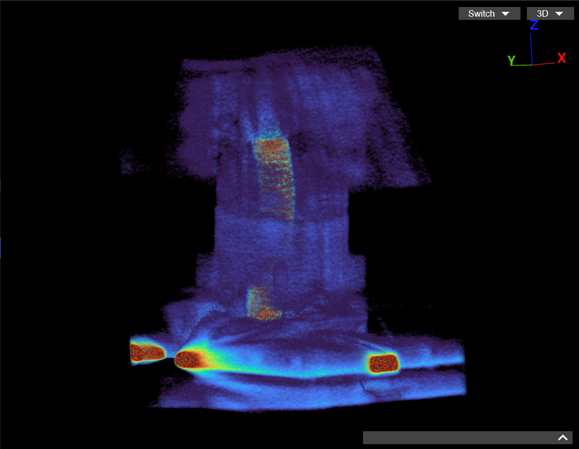Pick the rightmost red hotspot in volume
Screen dimensions: 579x449
[x=383, y=364]
